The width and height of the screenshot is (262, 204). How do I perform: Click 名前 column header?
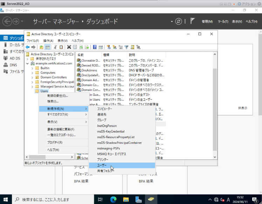[x=89, y=55]
